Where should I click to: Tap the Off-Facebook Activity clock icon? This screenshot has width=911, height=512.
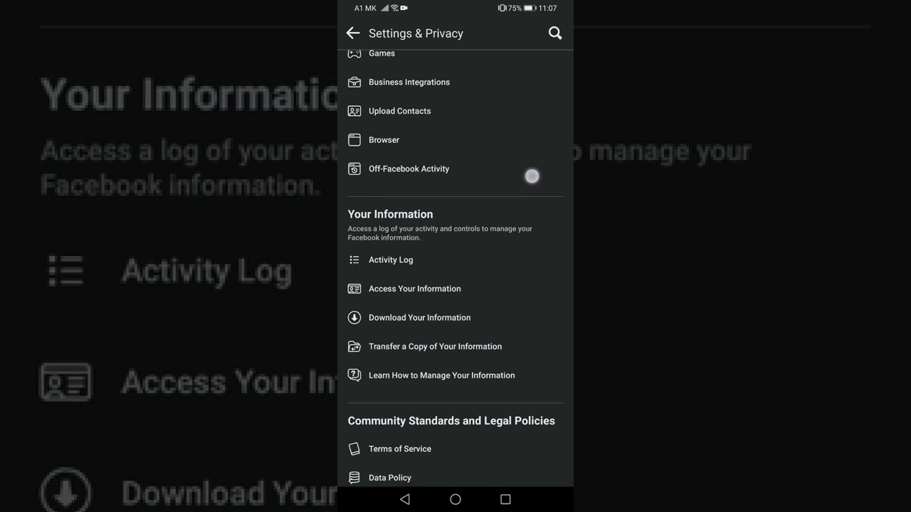coord(354,169)
